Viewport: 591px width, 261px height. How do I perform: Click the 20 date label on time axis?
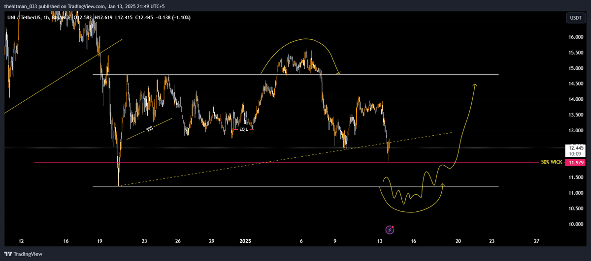tap(458, 241)
